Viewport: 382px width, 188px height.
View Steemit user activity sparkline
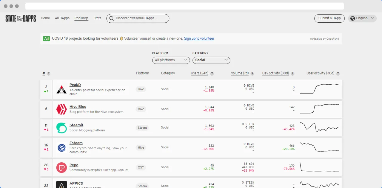point(319,127)
